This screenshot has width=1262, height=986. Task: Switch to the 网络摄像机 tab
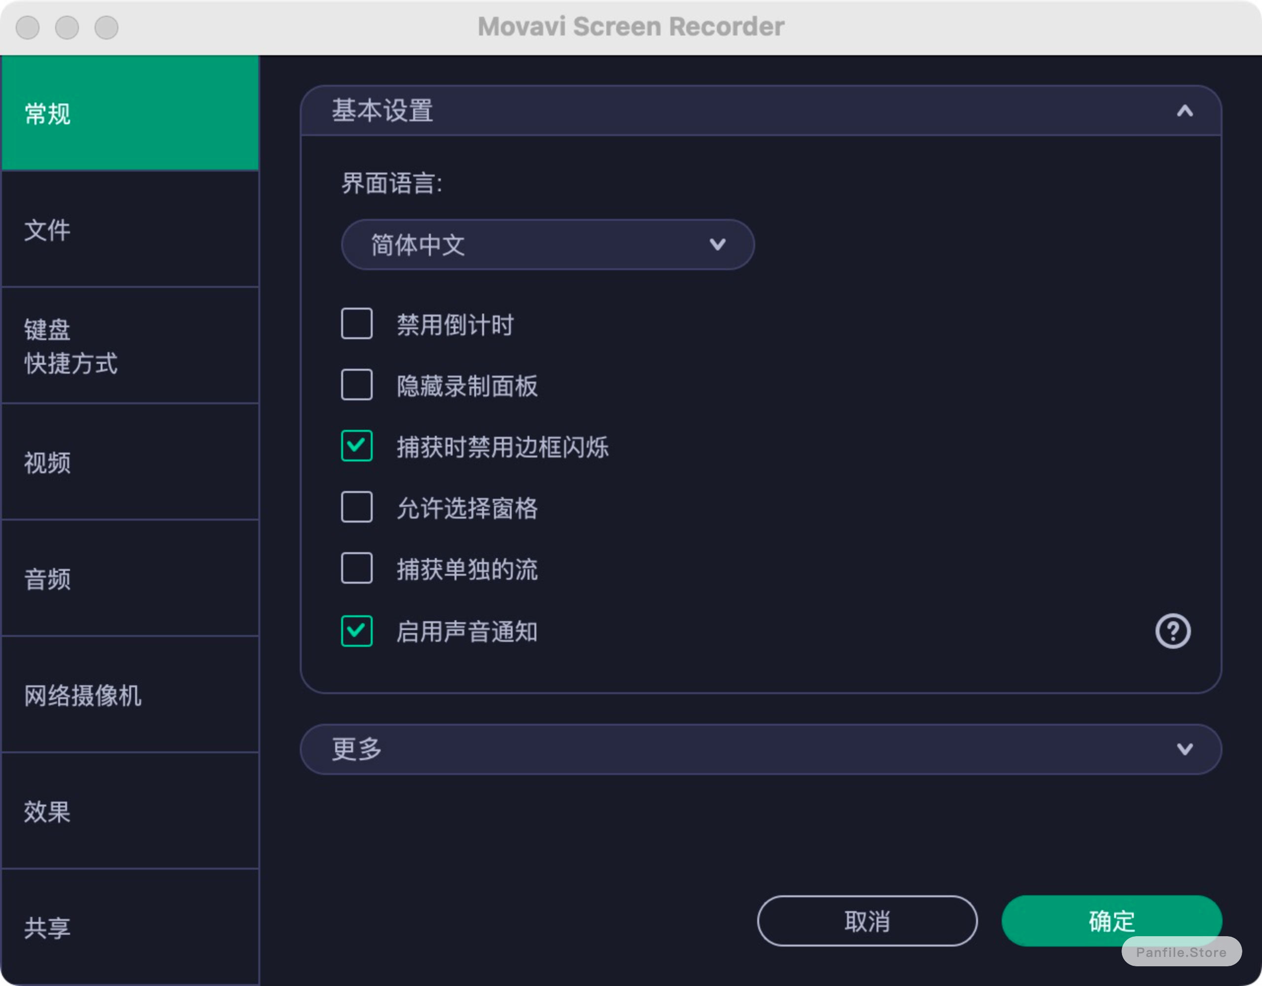coord(130,695)
